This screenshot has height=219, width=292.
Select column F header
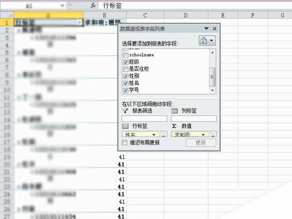click(x=253, y=15)
